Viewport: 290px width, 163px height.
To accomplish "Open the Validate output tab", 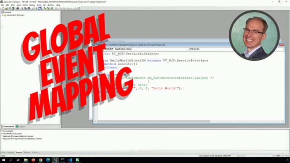I will click(27, 152).
